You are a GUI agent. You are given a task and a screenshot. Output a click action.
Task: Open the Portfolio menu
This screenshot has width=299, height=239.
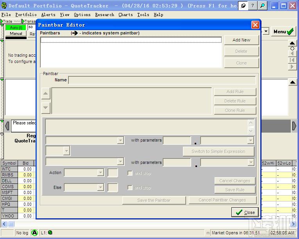tap(26, 15)
